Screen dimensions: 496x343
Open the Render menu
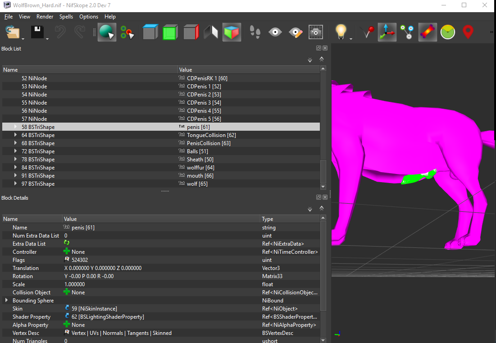[x=45, y=17]
